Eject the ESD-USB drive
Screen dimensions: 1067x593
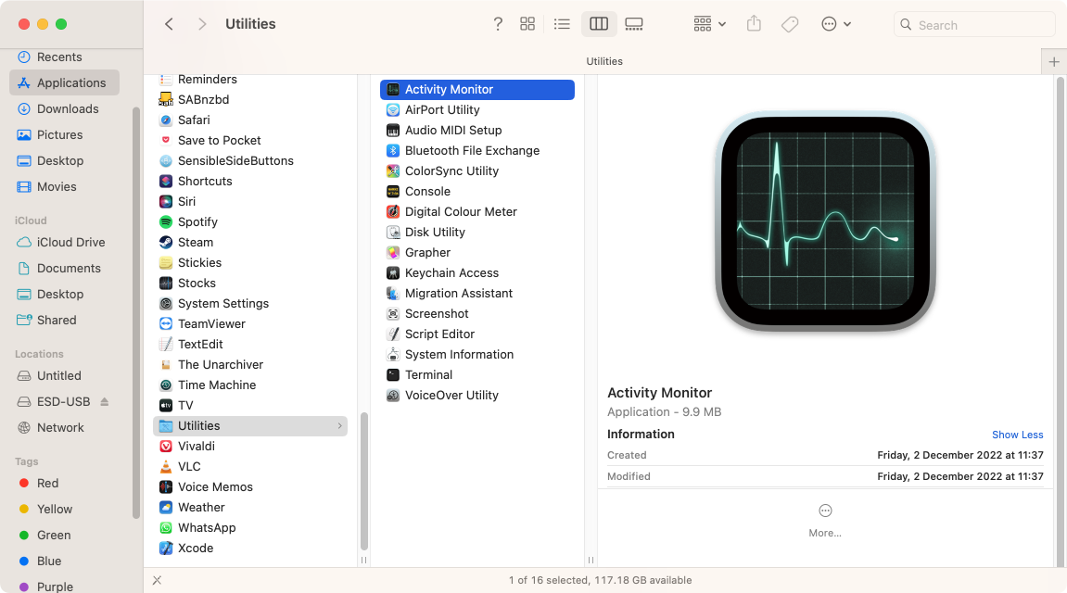(105, 402)
